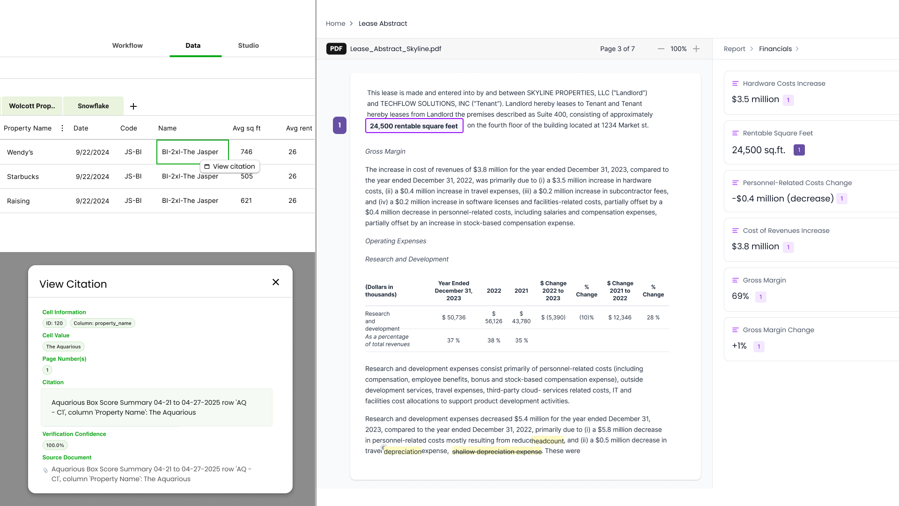Viewport: 899px width, 506px height.
Task: Click highlighted 24,500 rentable square feet text
Action: pyautogui.click(x=414, y=126)
